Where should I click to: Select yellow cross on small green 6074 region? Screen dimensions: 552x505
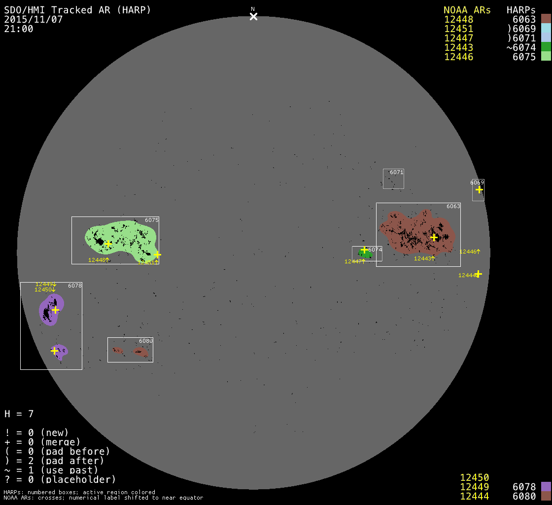pyautogui.click(x=364, y=250)
